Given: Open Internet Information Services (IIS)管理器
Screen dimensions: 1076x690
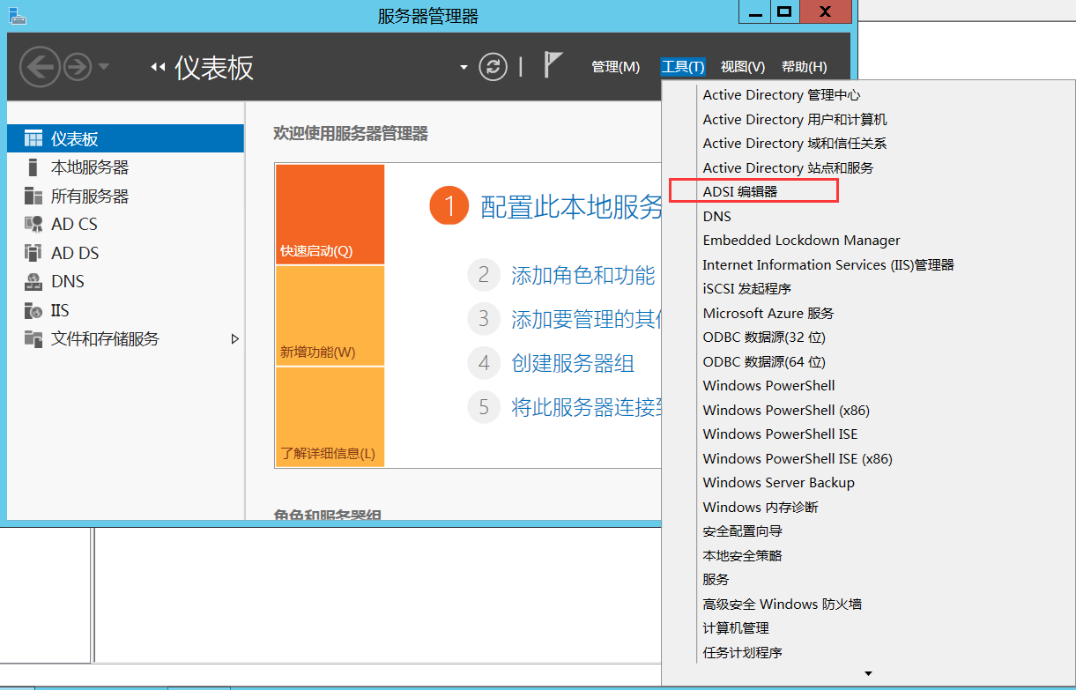Looking at the screenshot, I should [828, 264].
